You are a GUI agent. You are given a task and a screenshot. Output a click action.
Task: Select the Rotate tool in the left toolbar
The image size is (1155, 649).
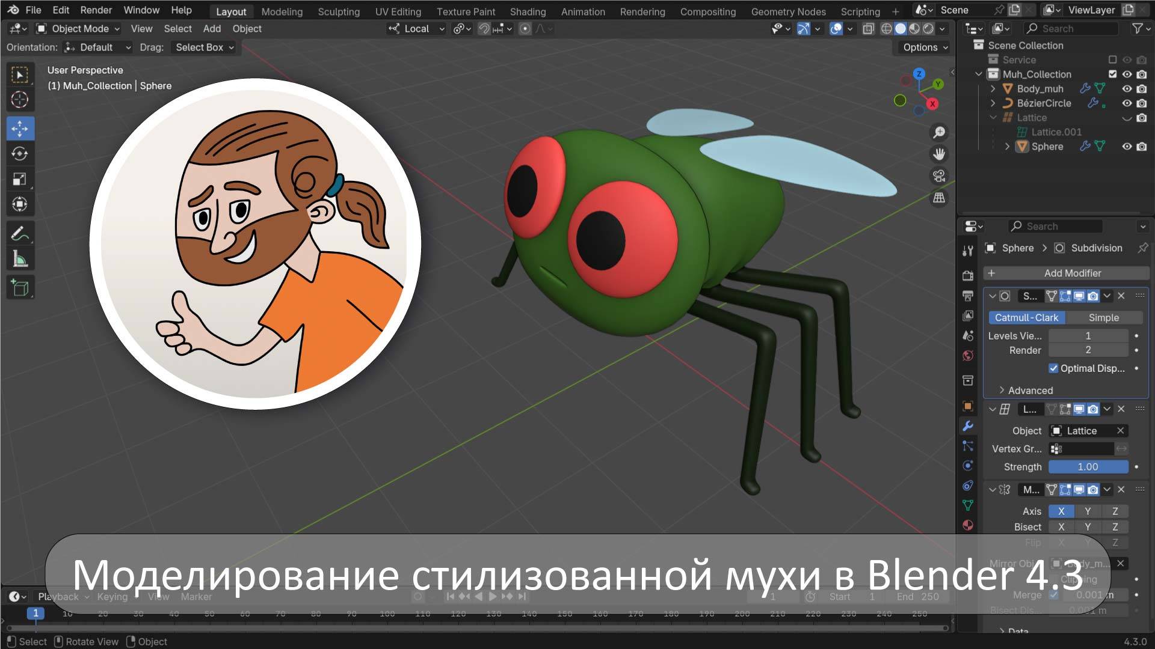pos(20,154)
